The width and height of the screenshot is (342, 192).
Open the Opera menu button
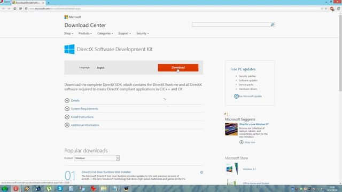(5, 2)
